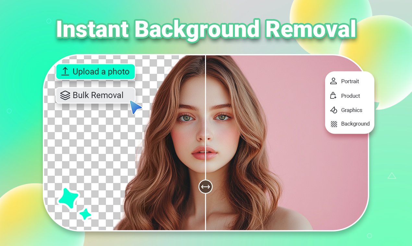Click the Bulk Removal button
Image resolution: width=412 pixels, height=246 pixels.
click(x=95, y=95)
